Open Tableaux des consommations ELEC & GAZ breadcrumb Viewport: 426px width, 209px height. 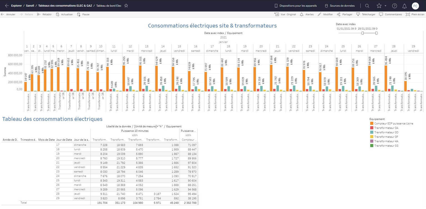(65, 6)
